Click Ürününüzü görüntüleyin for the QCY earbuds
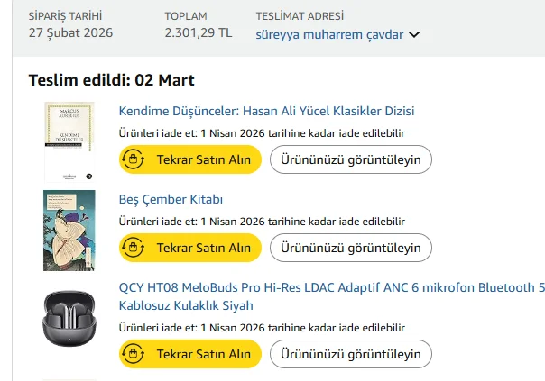 [x=350, y=354]
